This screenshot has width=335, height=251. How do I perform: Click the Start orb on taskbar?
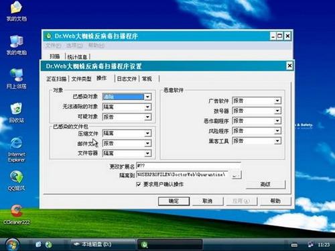point(12,244)
